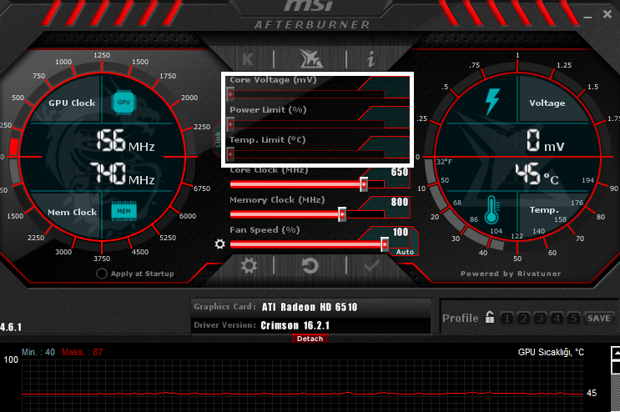The height and width of the screenshot is (412, 620).
Task: Click the Core Clock slider handle
Action: (364, 184)
